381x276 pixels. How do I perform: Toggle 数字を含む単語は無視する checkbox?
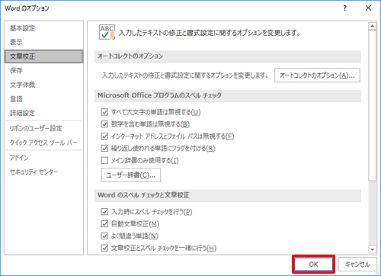click(x=104, y=124)
